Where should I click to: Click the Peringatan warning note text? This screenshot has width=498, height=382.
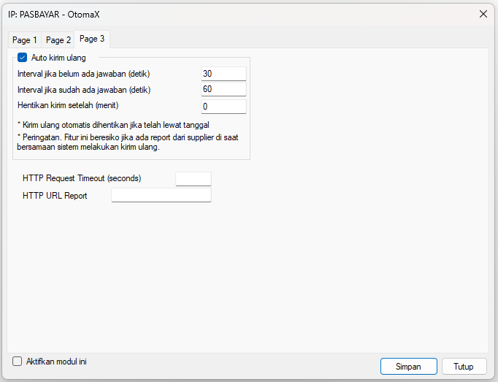[x=128, y=142]
